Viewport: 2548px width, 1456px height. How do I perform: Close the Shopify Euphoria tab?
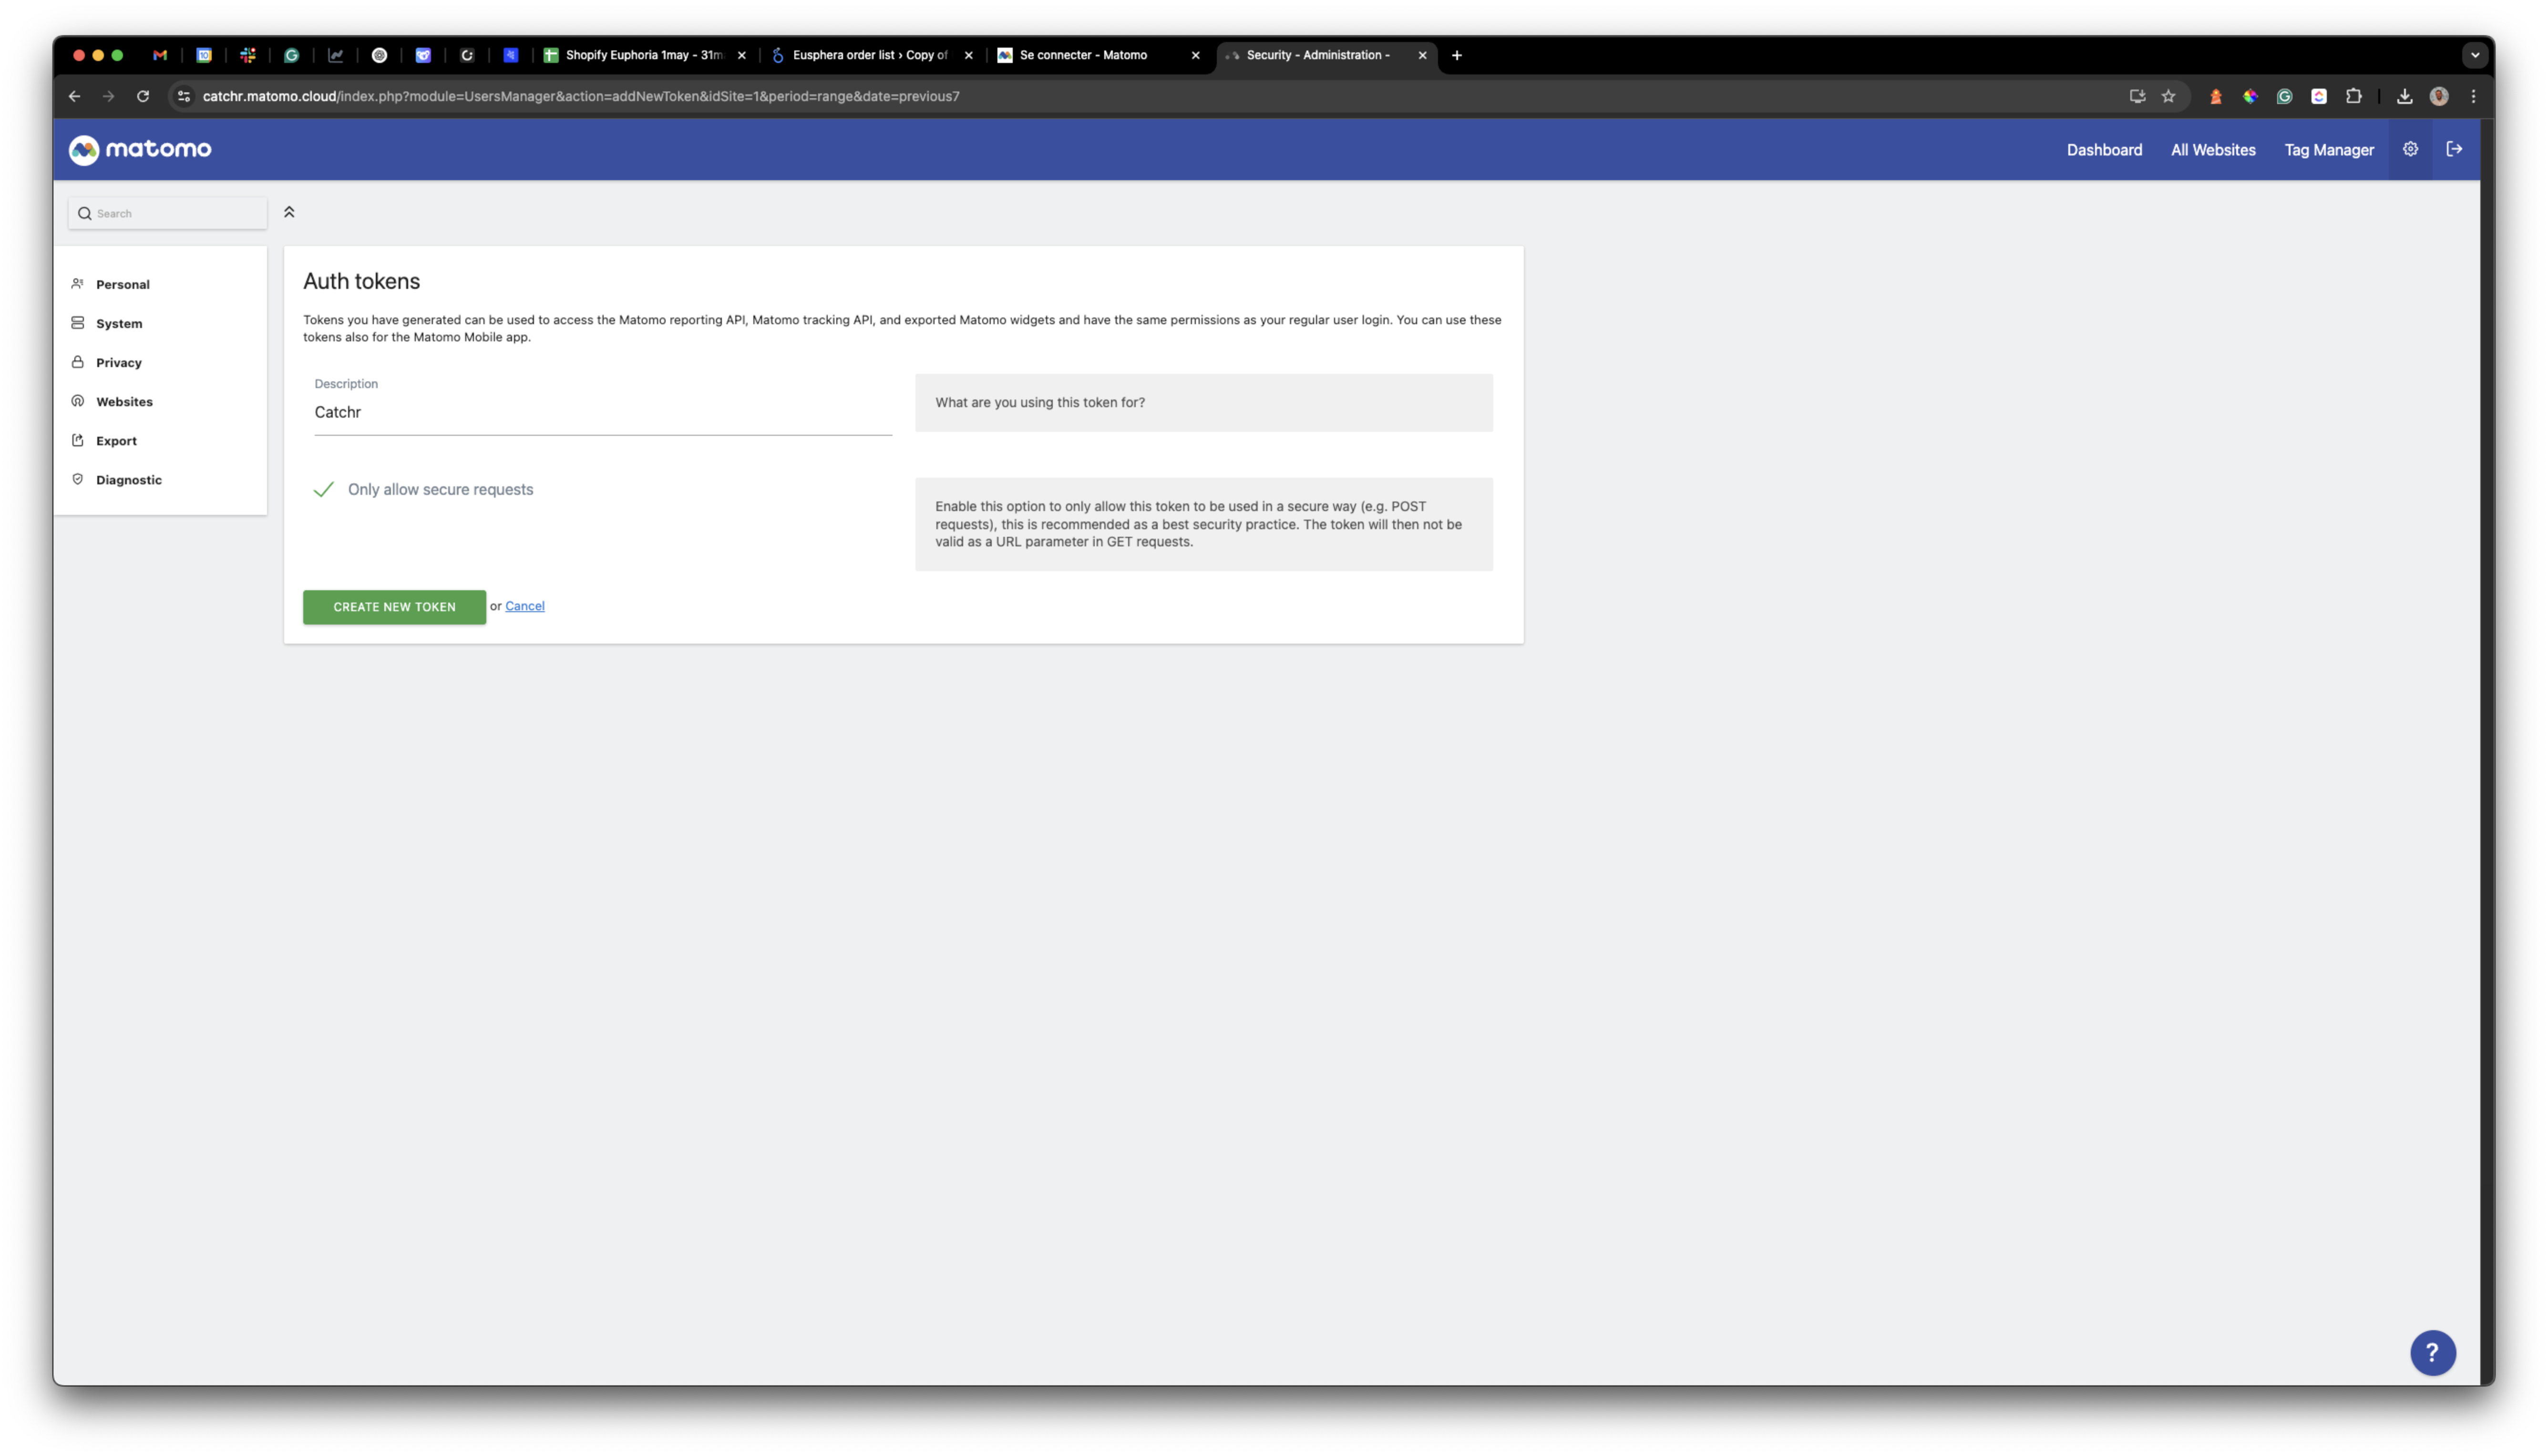[742, 55]
